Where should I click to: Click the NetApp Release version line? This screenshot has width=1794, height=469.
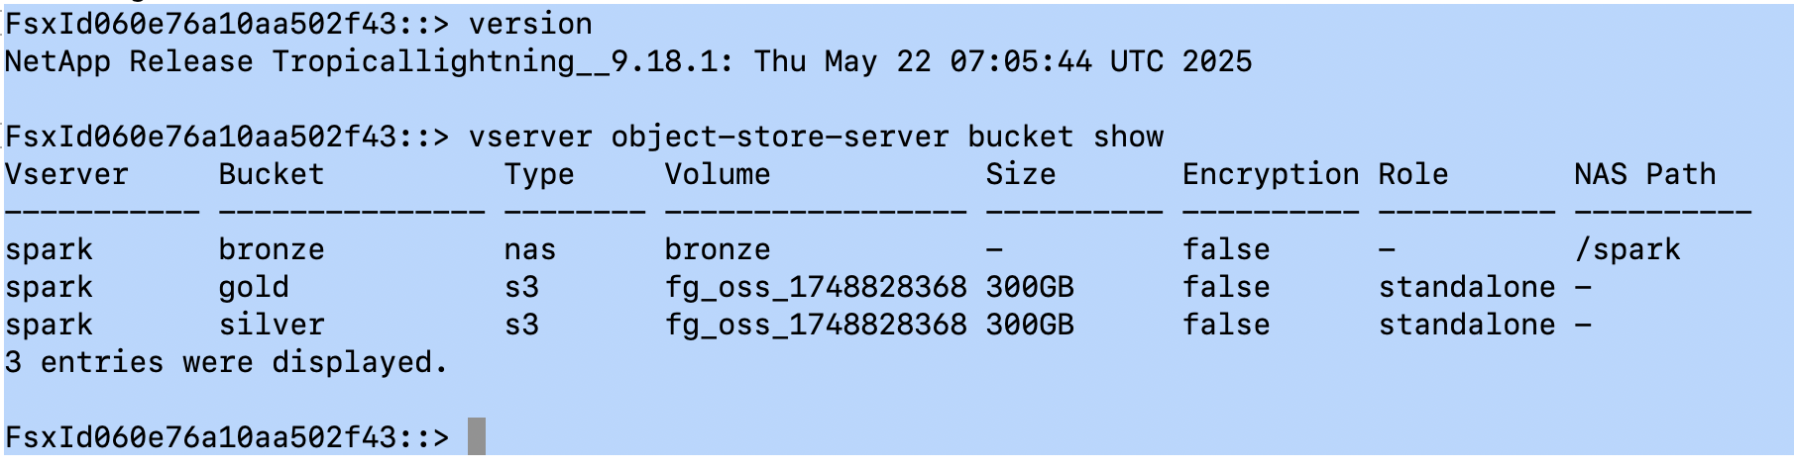pyautogui.click(x=628, y=62)
